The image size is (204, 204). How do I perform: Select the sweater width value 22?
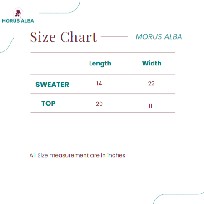151,84
